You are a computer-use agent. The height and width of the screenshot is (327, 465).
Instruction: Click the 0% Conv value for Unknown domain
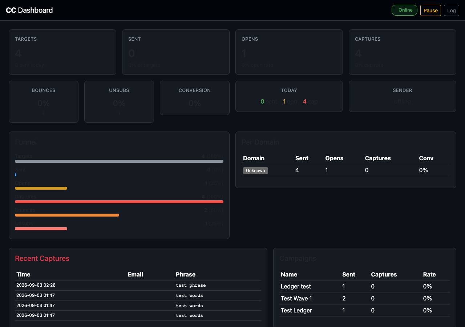click(x=423, y=170)
